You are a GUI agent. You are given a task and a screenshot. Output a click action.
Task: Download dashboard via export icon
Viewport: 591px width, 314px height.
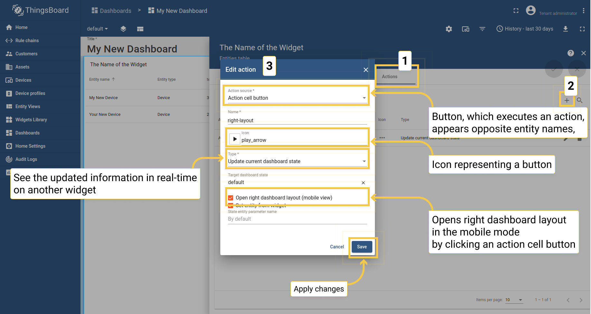[565, 29]
